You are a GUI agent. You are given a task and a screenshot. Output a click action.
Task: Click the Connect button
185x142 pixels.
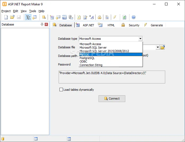pyautogui.click(x=112, y=99)
